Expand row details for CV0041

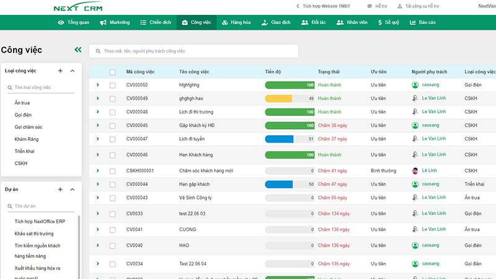click(x=98, y=229)
